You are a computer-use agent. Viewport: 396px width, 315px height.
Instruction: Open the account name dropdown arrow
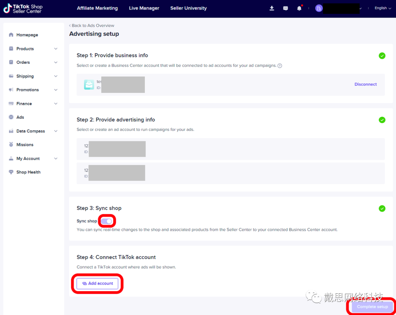[360, 8]
